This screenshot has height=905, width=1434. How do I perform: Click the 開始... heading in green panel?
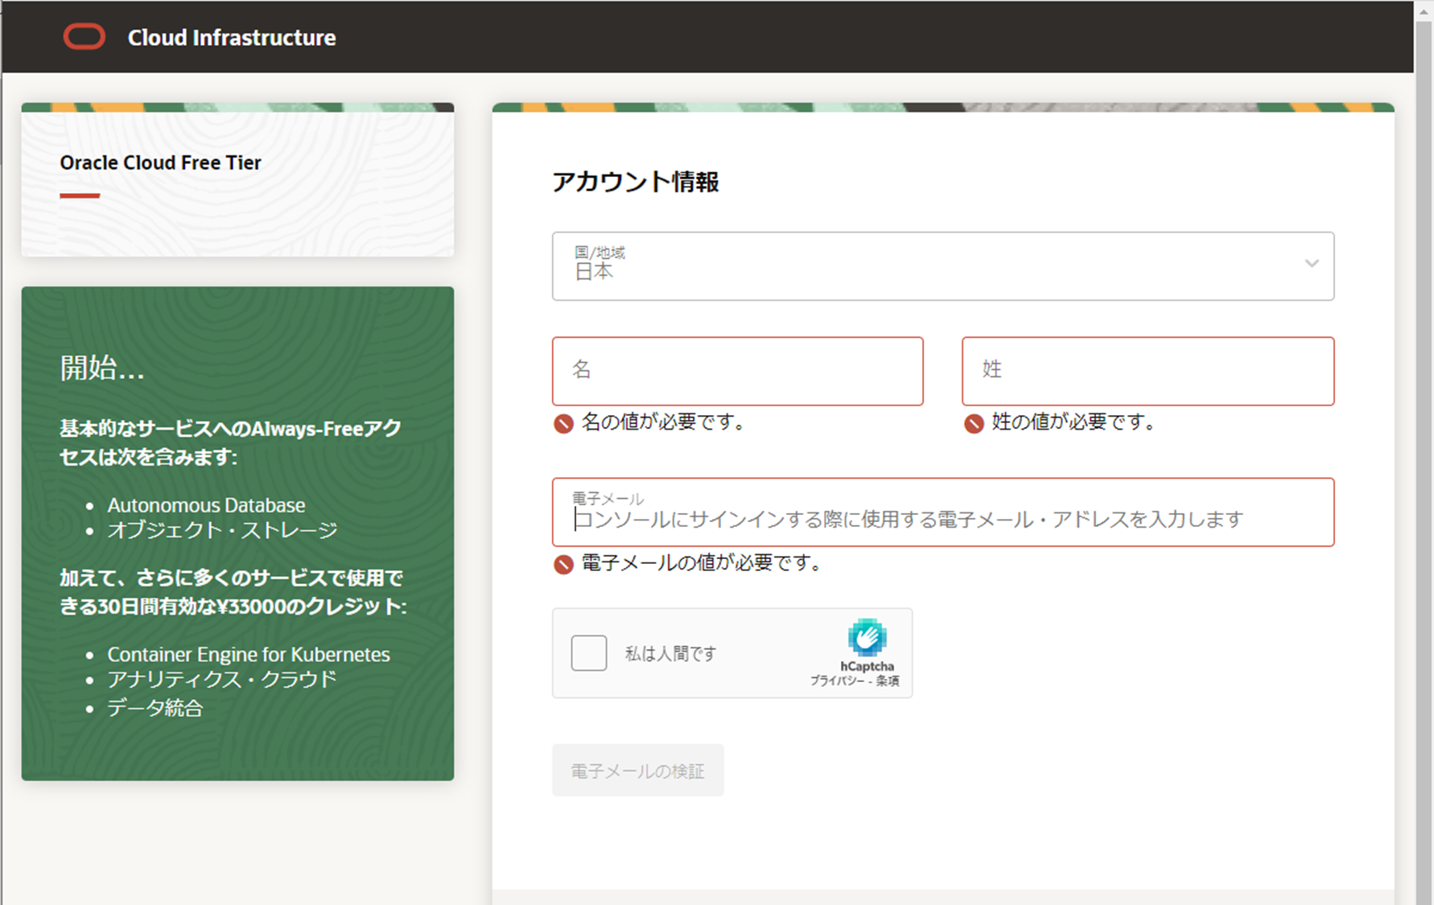click(x=102, y=368)
